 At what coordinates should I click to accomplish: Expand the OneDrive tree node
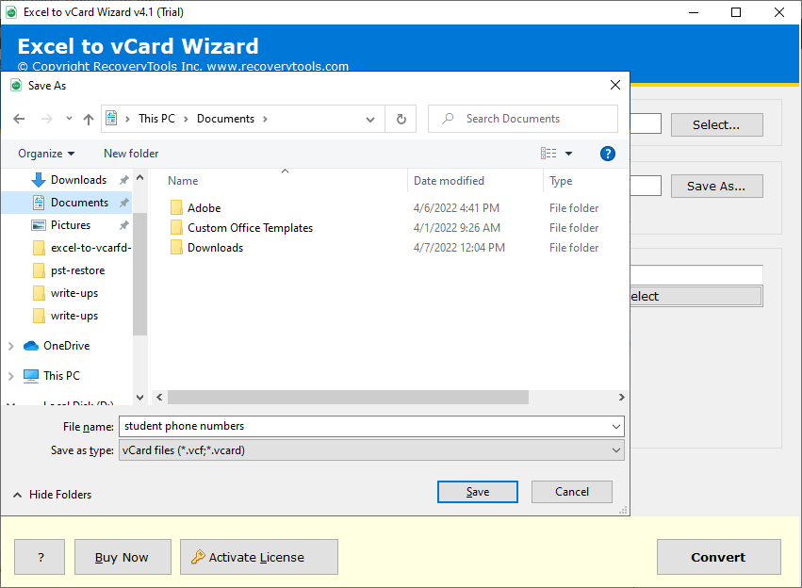(x=10, y=346)
